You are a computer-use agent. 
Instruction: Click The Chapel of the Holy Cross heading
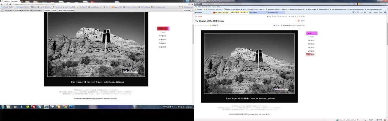(209, 21)
